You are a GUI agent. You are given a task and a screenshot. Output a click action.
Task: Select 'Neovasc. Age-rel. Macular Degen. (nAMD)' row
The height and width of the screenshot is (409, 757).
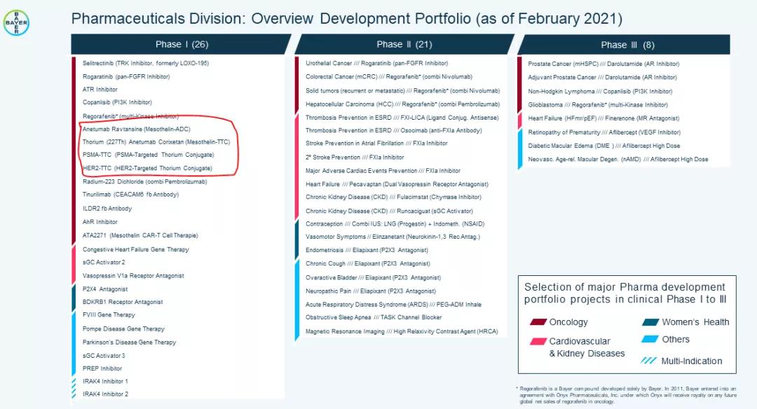pos(618,159)
